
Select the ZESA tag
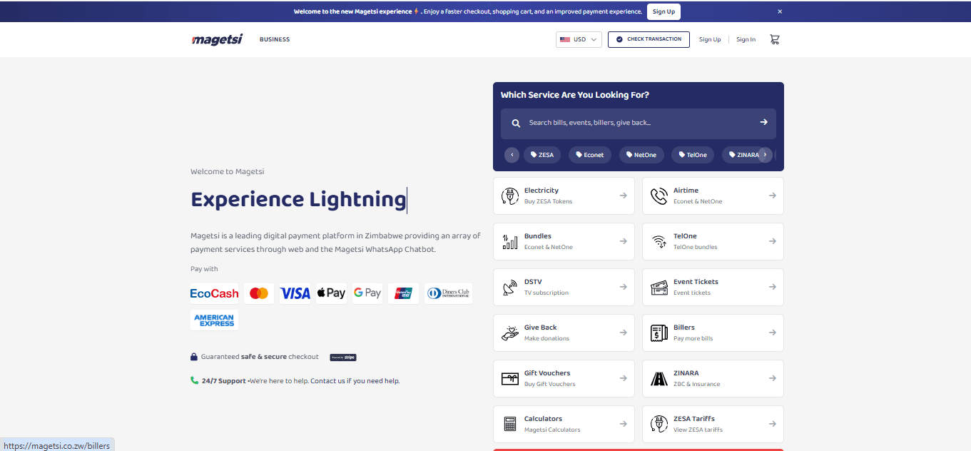542,155
